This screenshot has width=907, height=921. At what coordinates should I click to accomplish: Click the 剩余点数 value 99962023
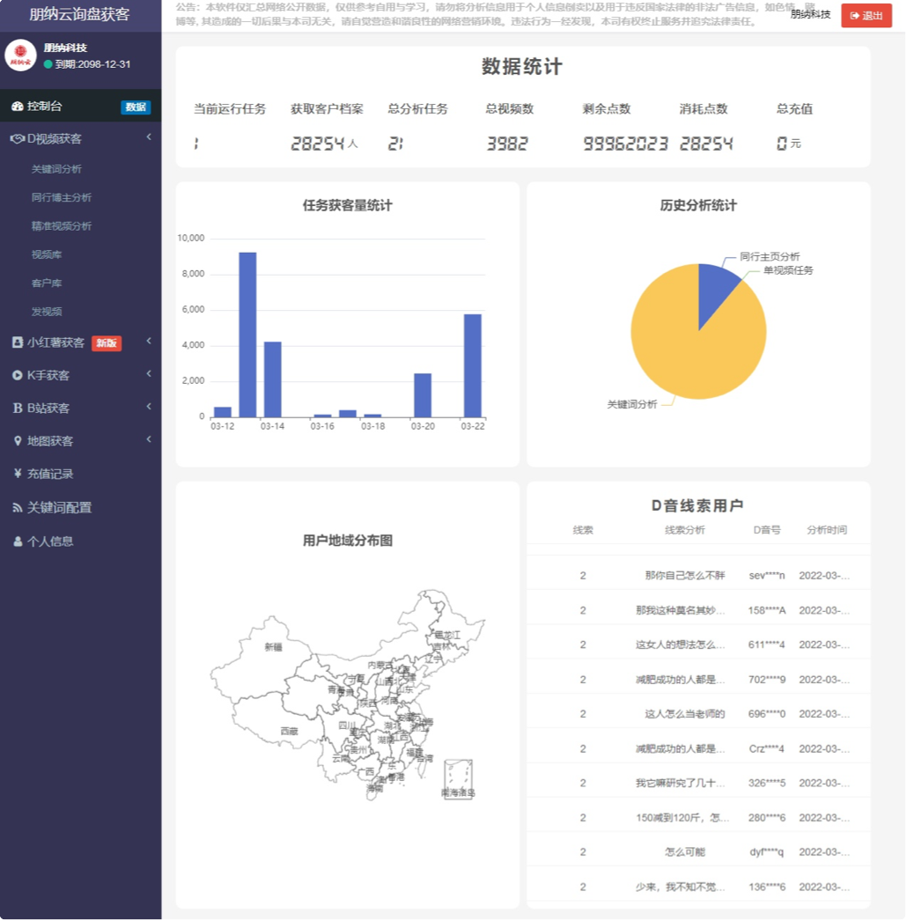tap(625, 144)
